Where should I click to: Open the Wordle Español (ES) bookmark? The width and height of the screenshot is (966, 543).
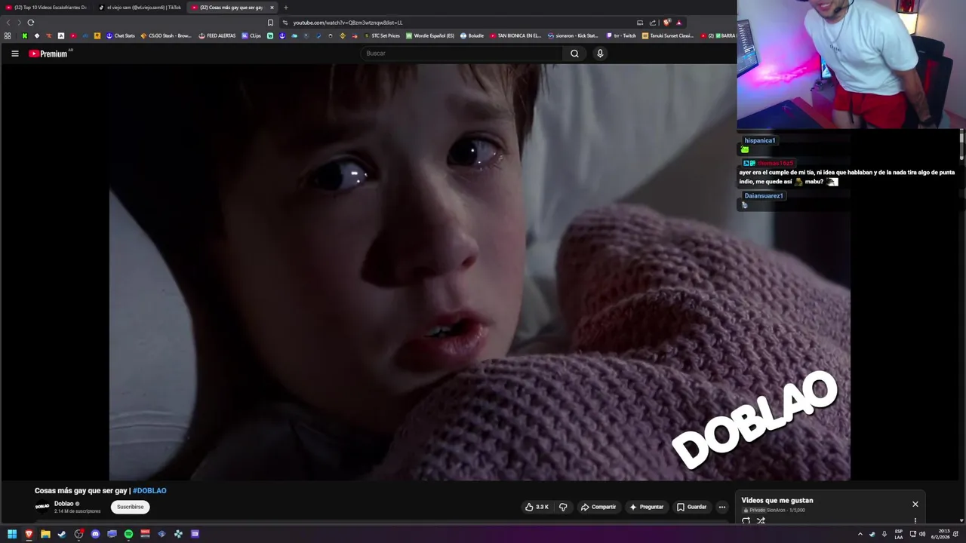point(430,35)
